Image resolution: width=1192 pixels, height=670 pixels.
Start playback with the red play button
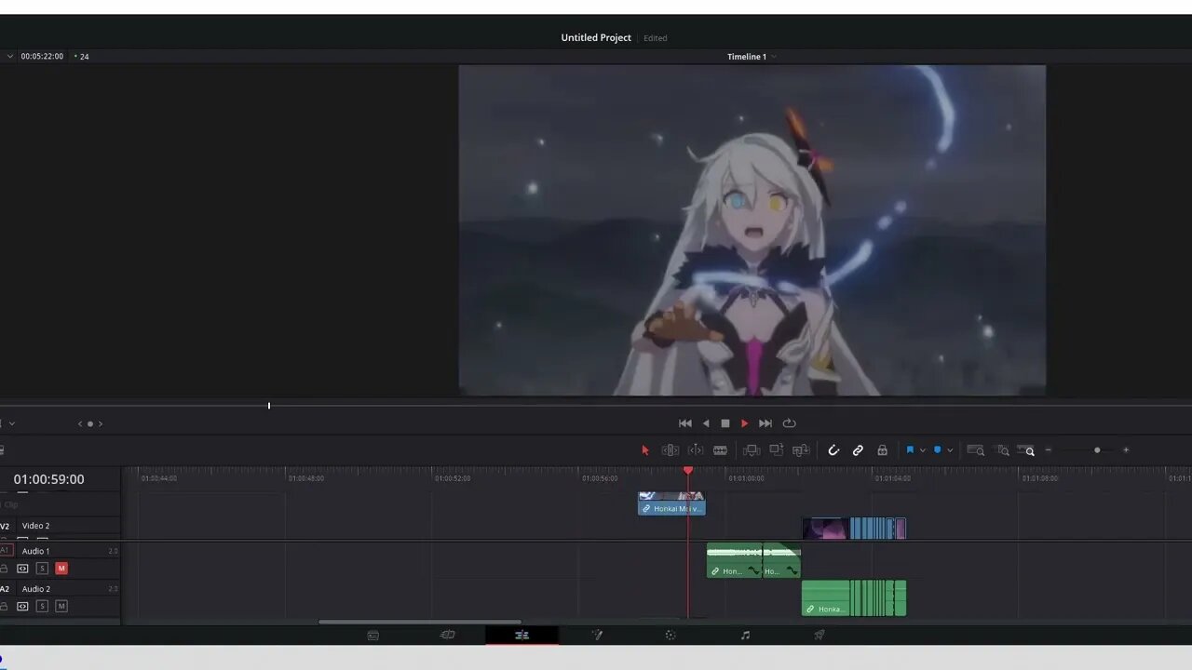(744, 423)
